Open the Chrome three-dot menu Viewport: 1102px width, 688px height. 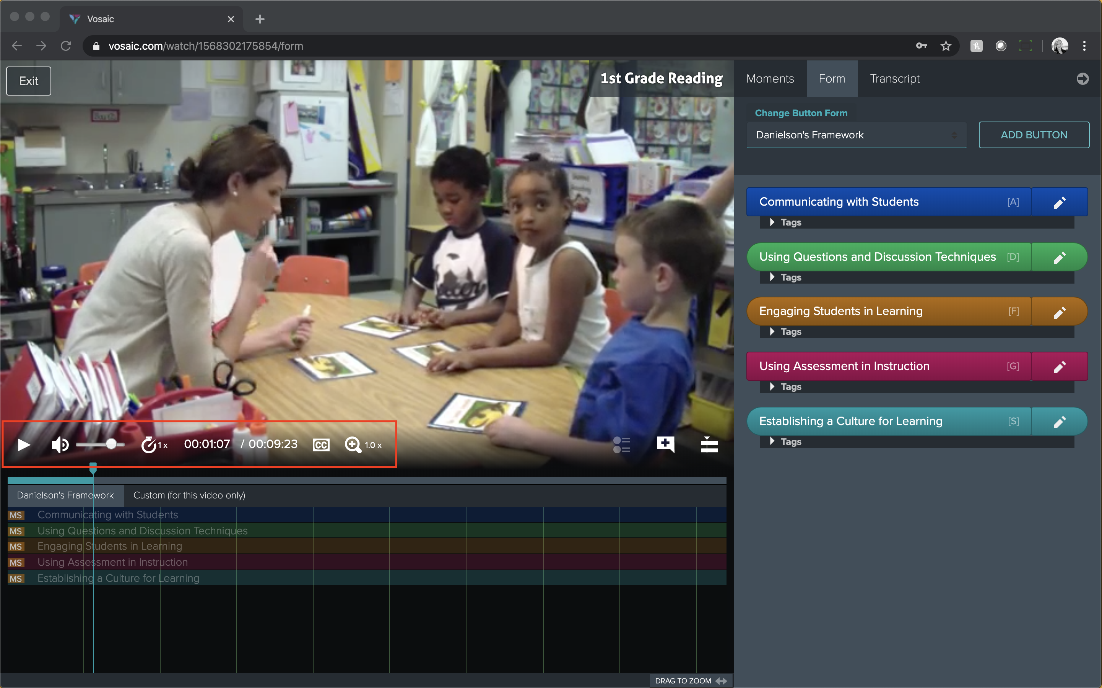pos(1084,46)
